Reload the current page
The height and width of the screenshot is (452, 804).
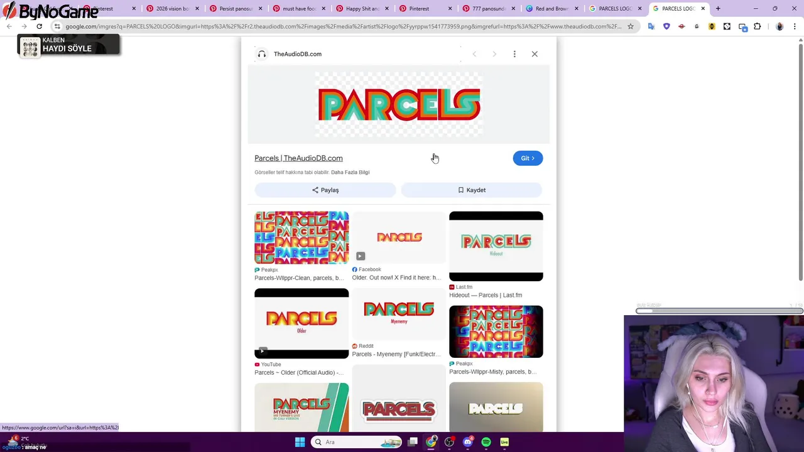pos(39,26)
